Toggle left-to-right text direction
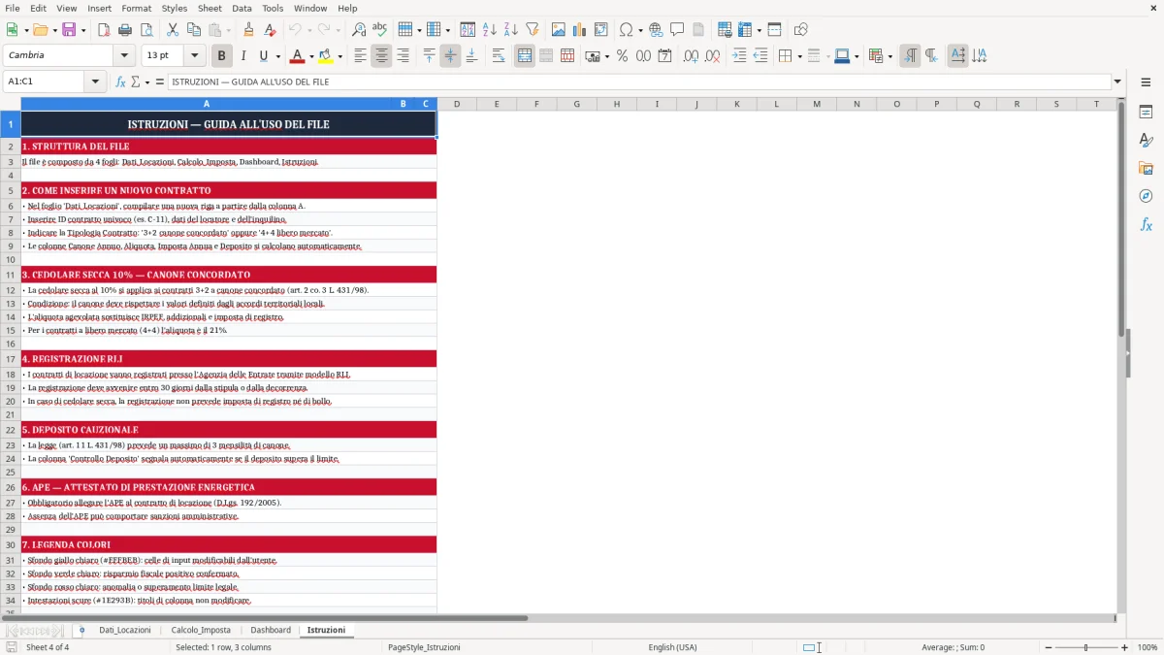Screen dimensions: 1164x655 [x=910, y=56]
